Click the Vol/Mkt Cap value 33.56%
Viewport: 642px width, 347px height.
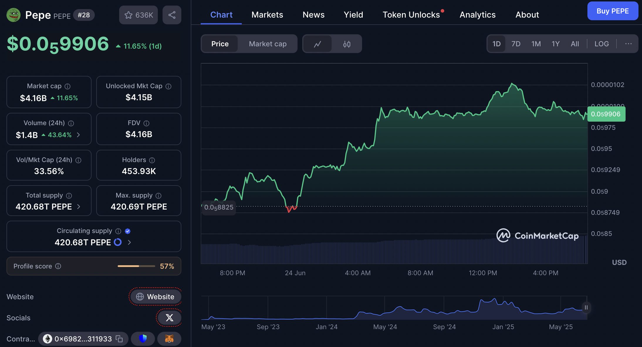[49, 171]
